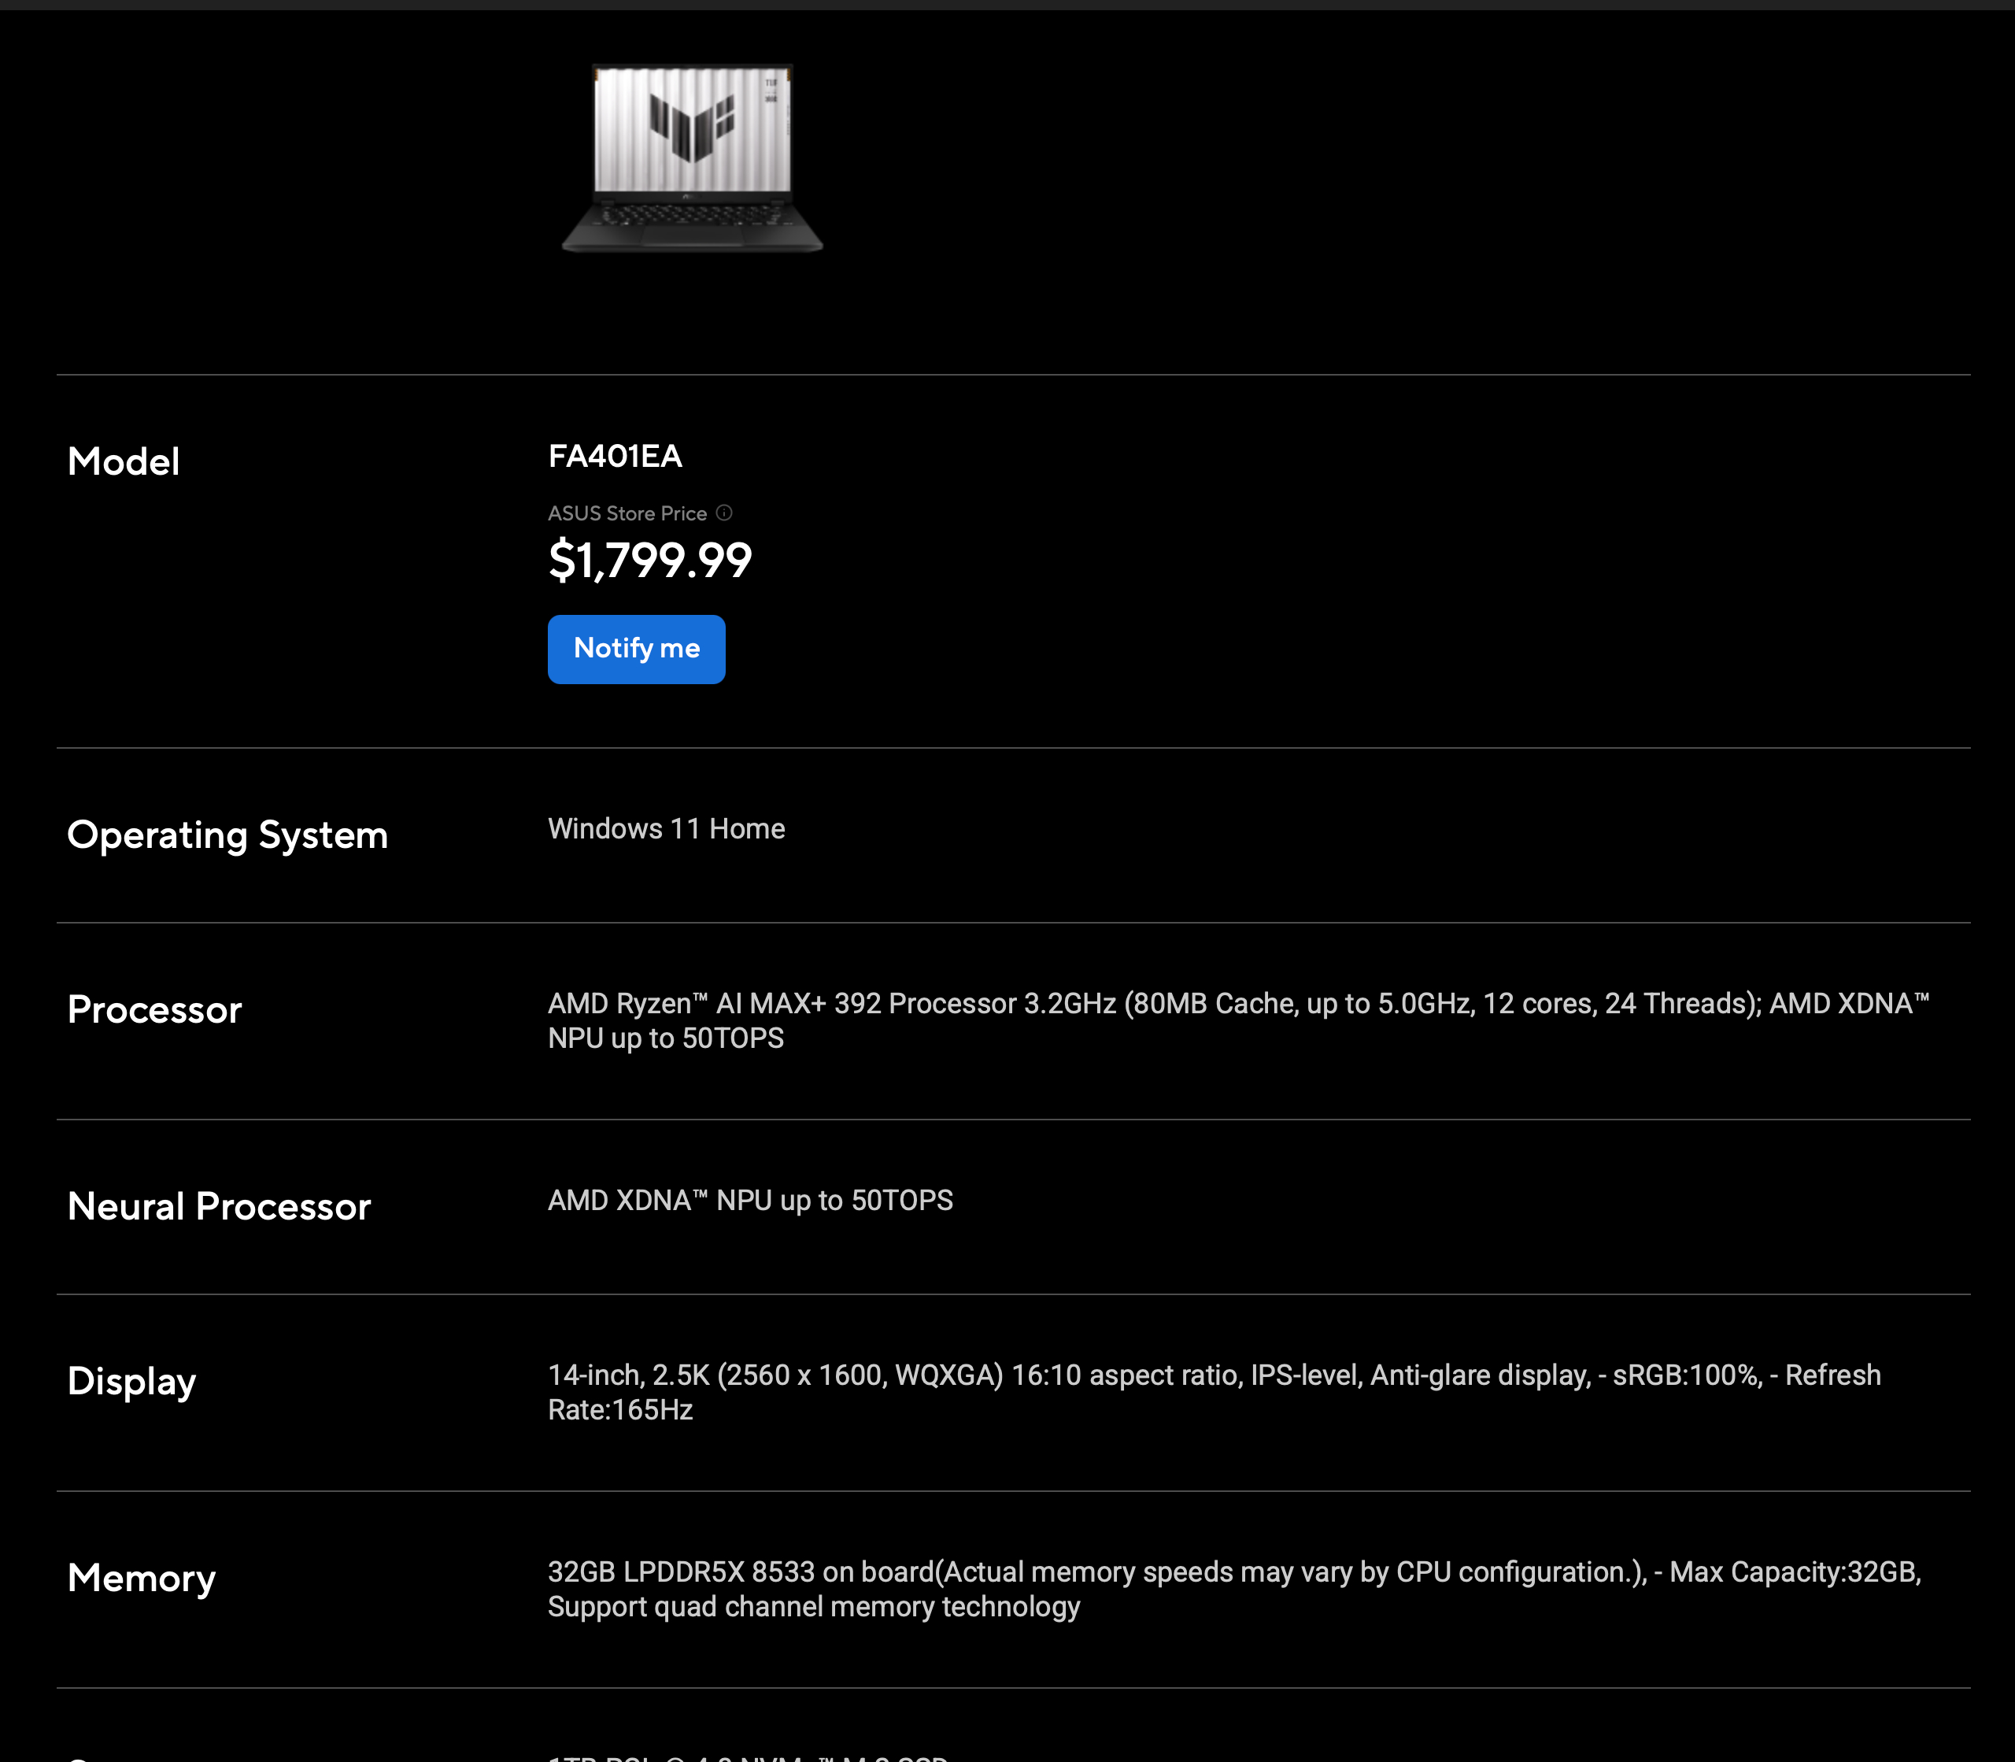The height and width of the screenshot is (1762, 2015).
Task: Select the Memory row heading
Action: (x=142, y=1578)
